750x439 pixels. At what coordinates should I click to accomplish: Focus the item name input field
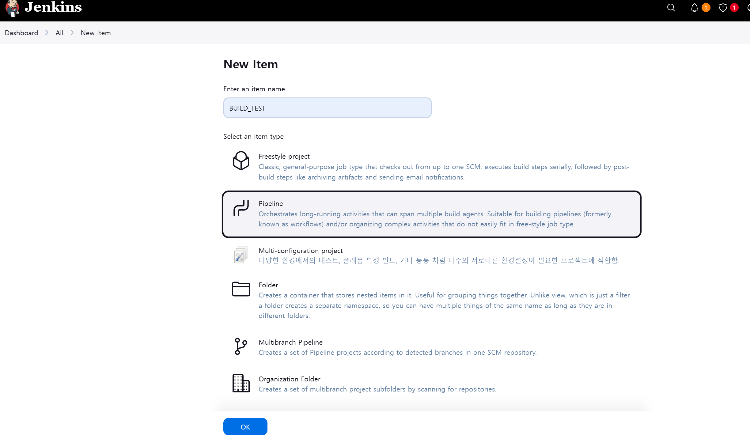click(327, 108)
